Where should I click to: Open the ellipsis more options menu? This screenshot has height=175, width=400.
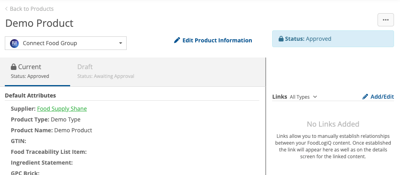tap(386, 20)
